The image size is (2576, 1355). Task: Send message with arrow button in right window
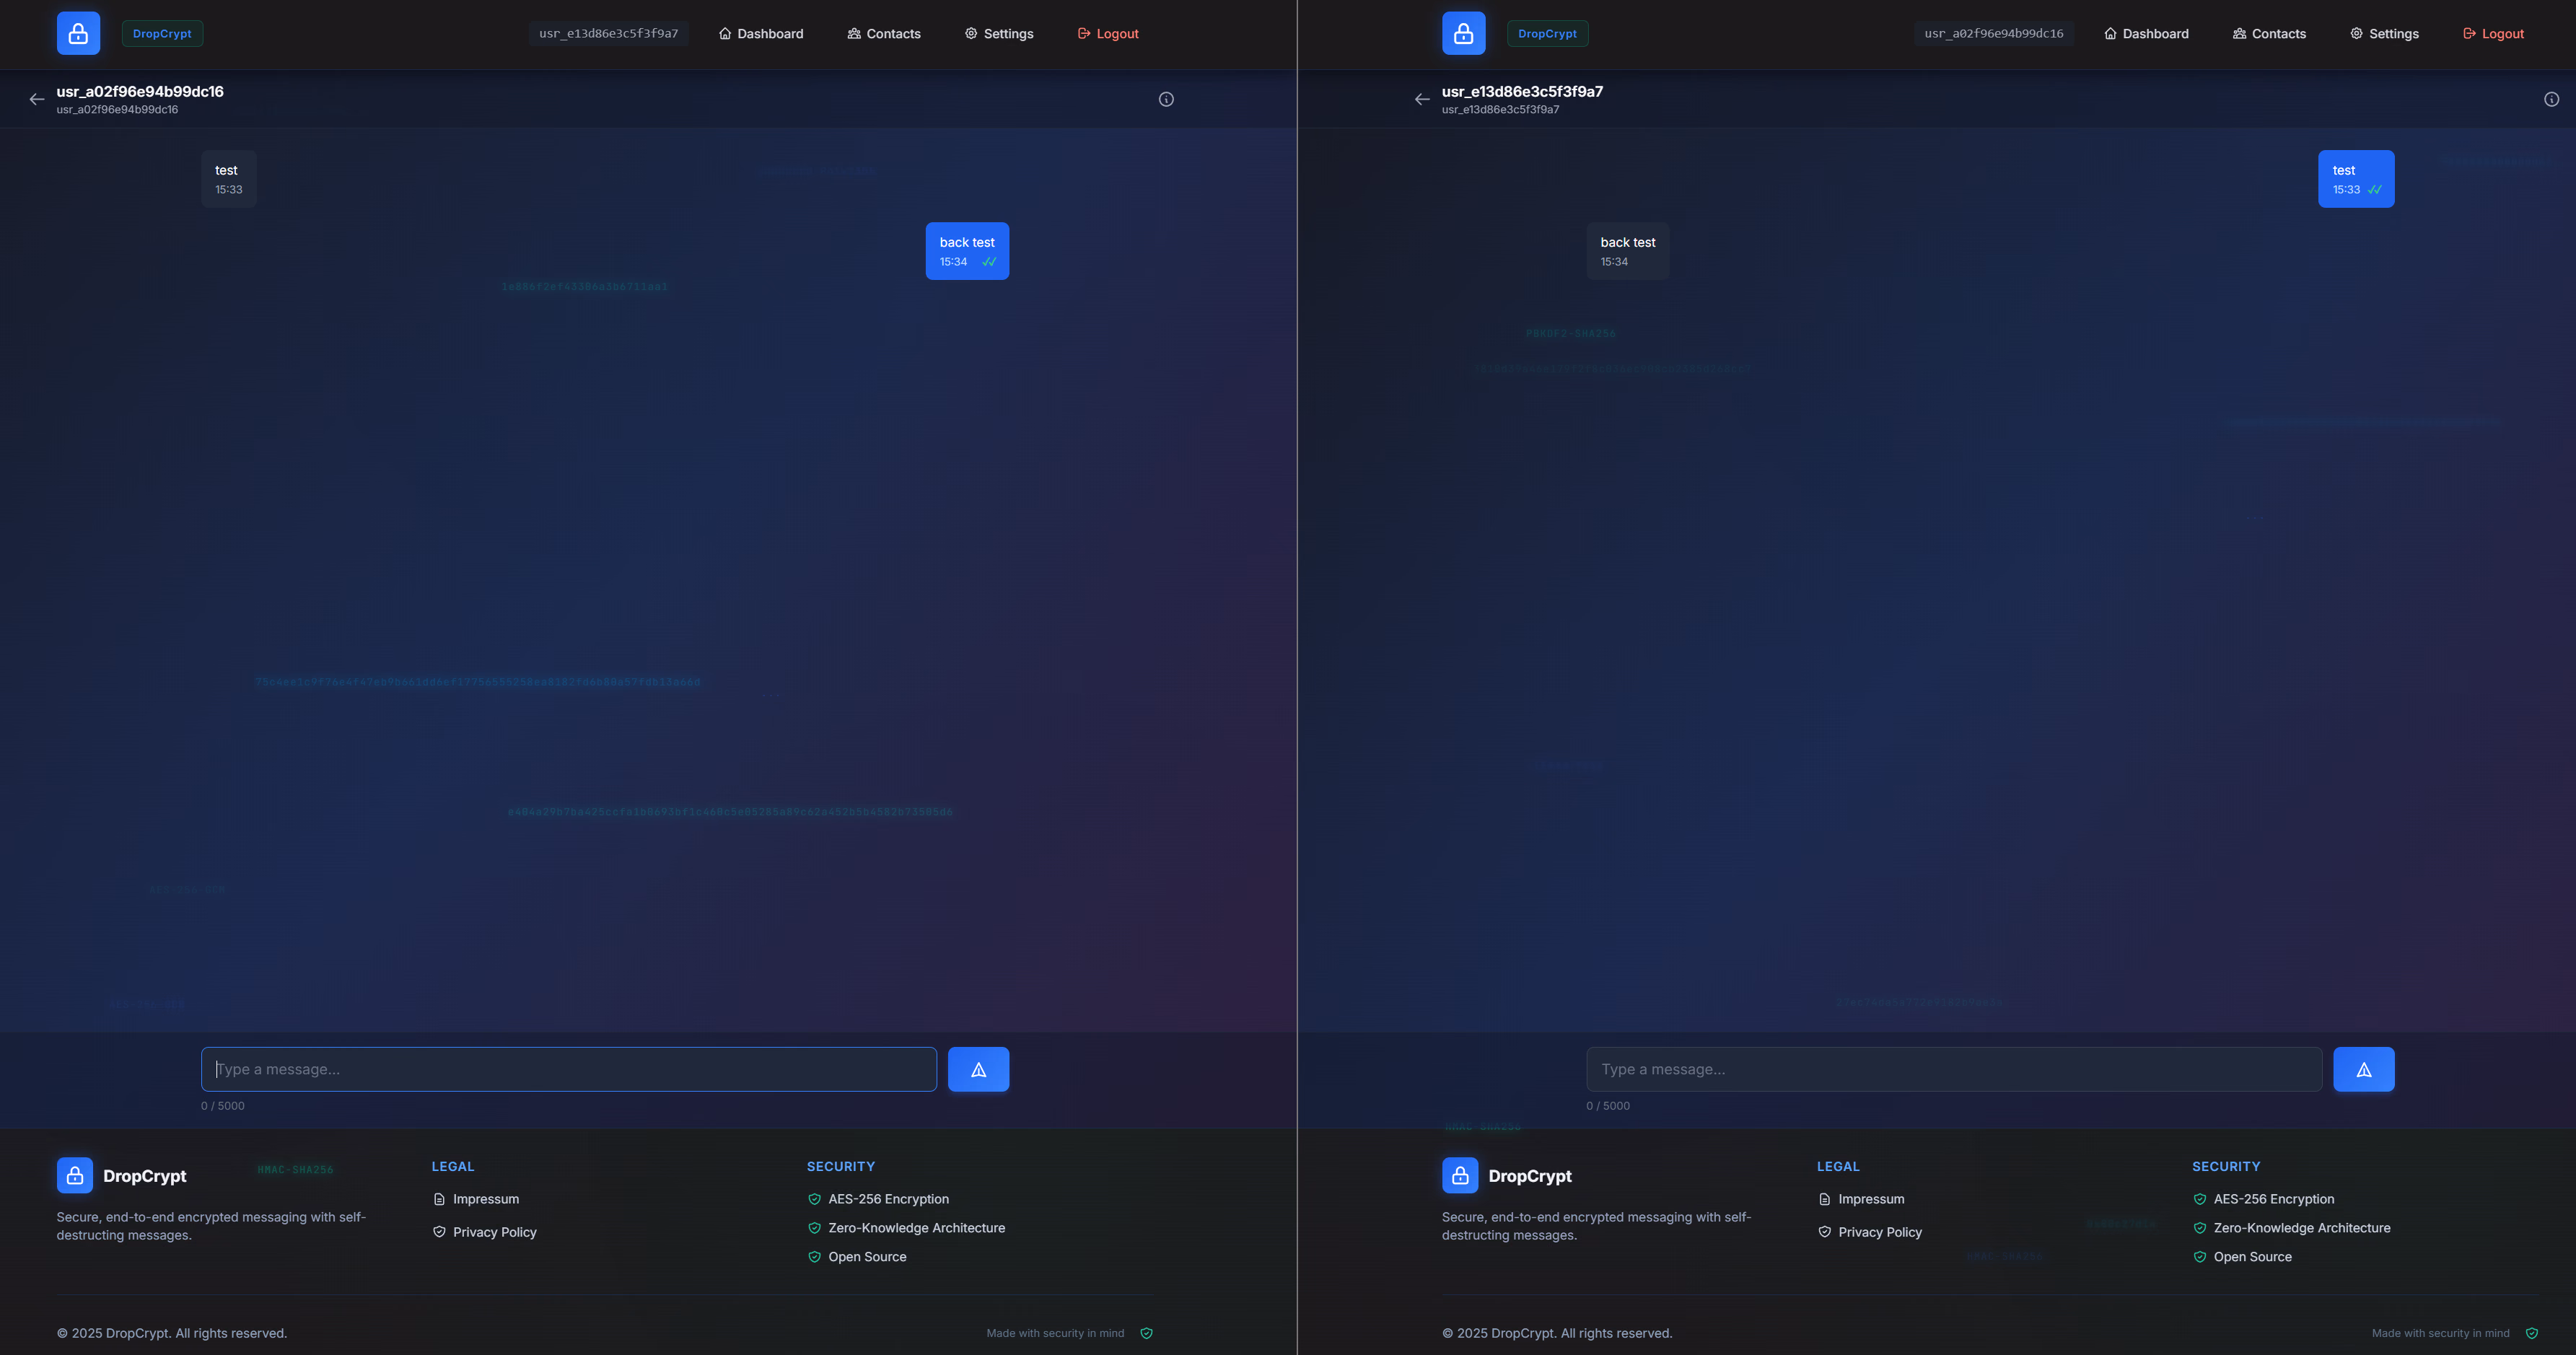[2363, 1069]
